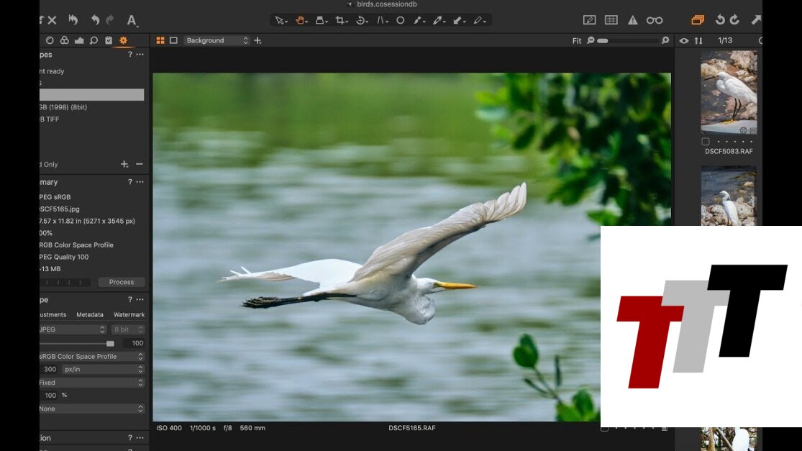802x451 pixels.
Task: Click the Process button
Action: [x=122, y=282]
